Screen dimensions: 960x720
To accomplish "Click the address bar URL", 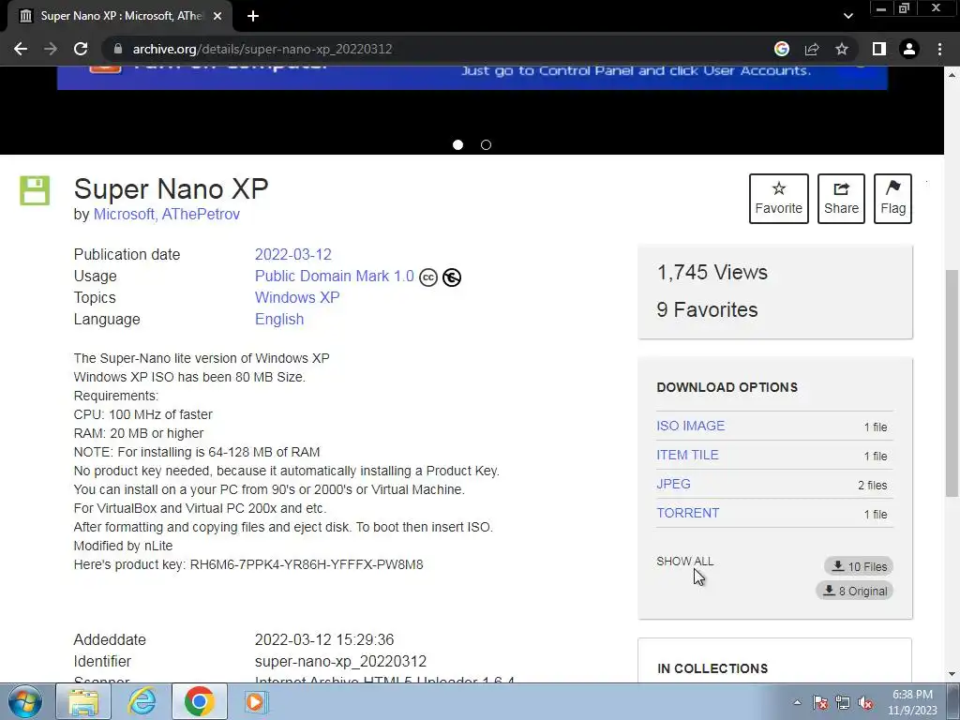I will (x=262, y=49).
